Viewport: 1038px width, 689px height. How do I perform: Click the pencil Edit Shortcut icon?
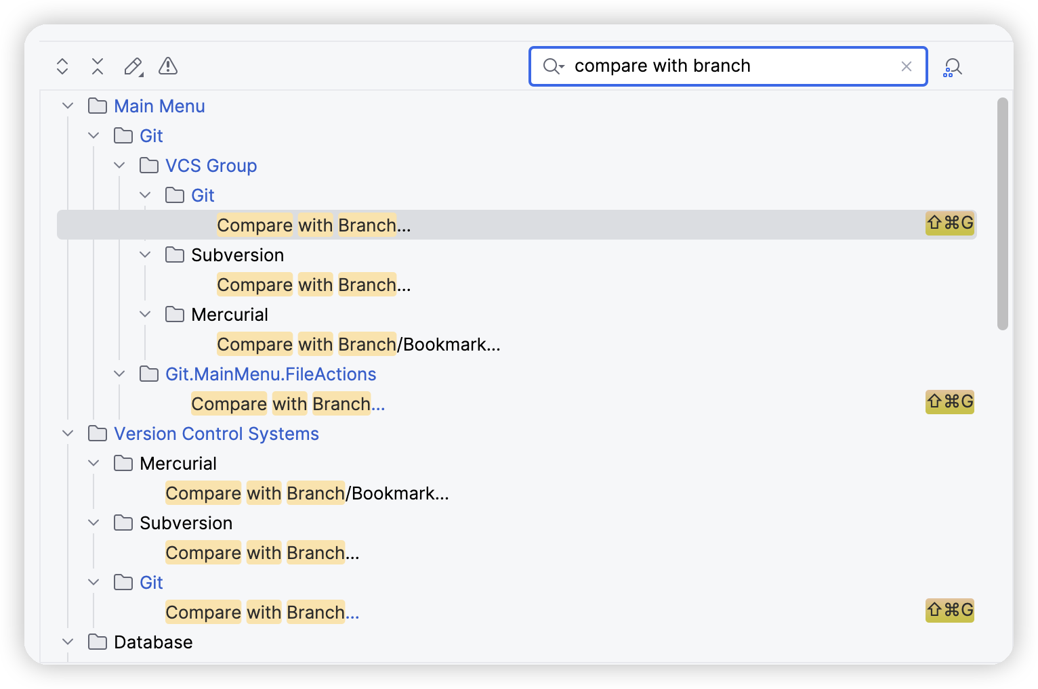[133, 66]
